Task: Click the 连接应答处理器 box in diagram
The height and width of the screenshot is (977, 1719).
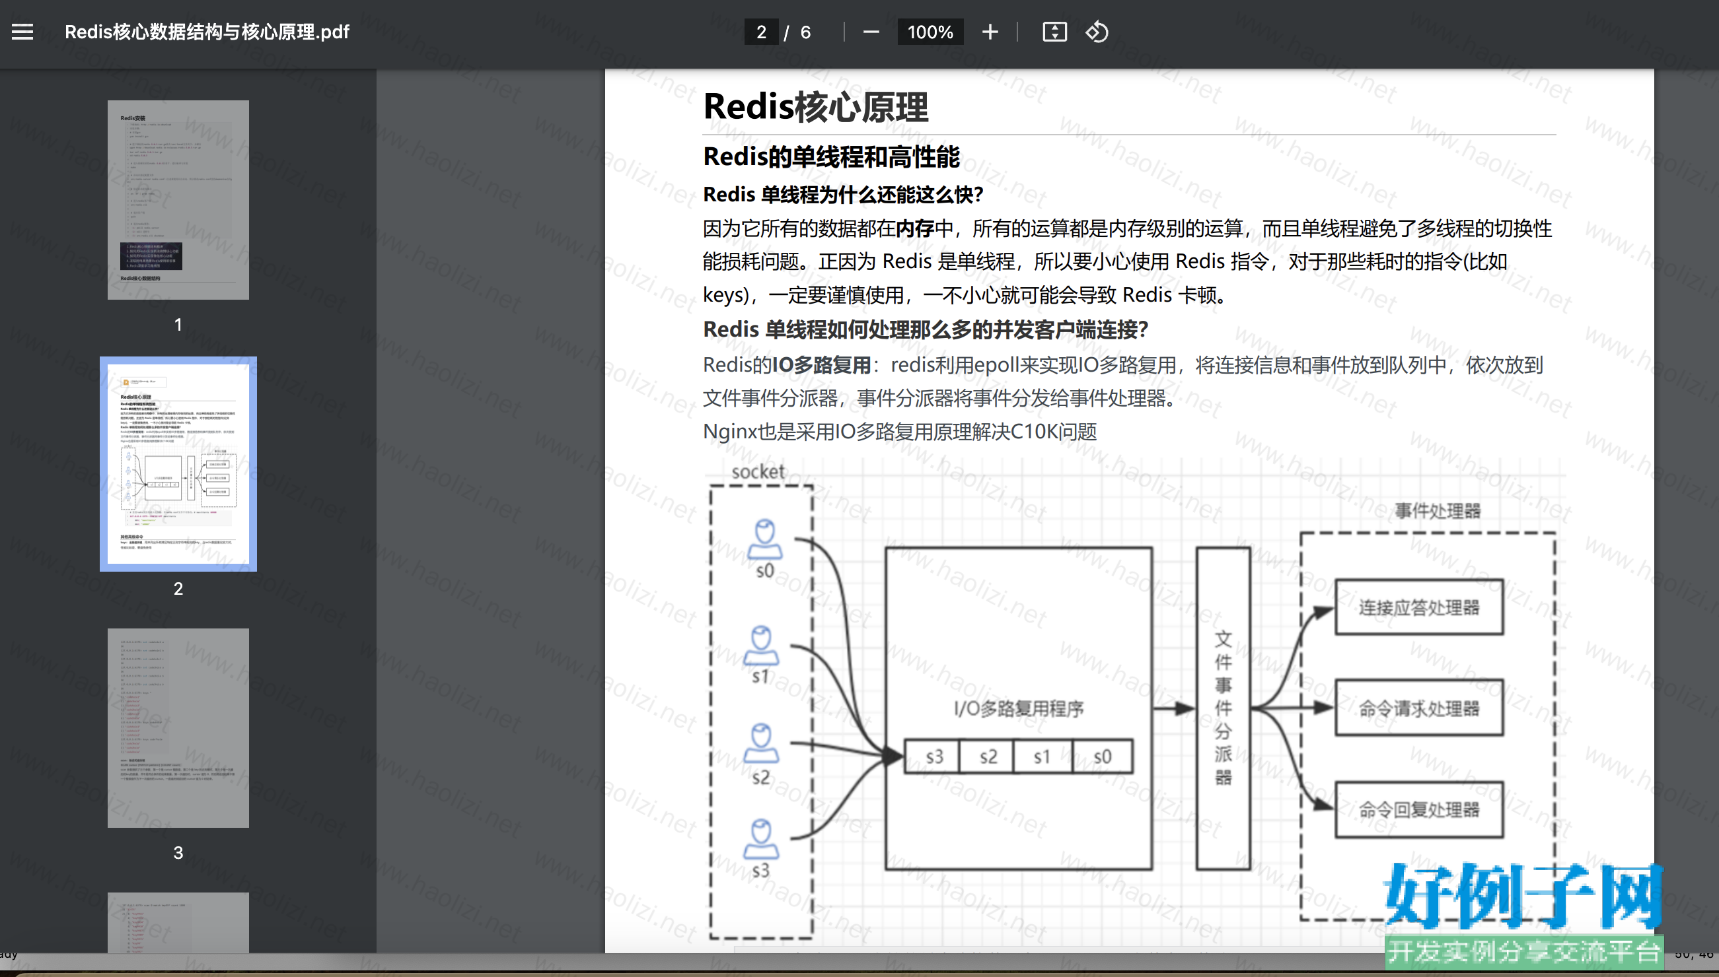Action: pos(1418,607)
